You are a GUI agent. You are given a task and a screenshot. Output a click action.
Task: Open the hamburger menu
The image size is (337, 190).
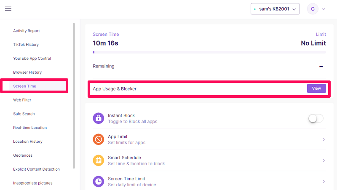tap(8, 9)
